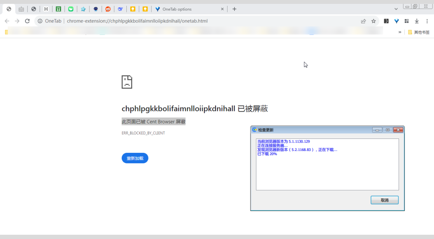
Task: Click the chphlpgkkbolifaimnlloiipkdnihall 已被屏蔽 heading
Action: pos(194,109)
